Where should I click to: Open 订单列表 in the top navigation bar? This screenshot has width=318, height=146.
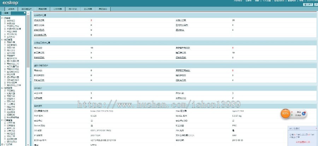coord(58,9)
